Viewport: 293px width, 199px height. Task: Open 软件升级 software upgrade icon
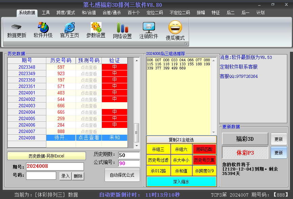tap(43, 27)
